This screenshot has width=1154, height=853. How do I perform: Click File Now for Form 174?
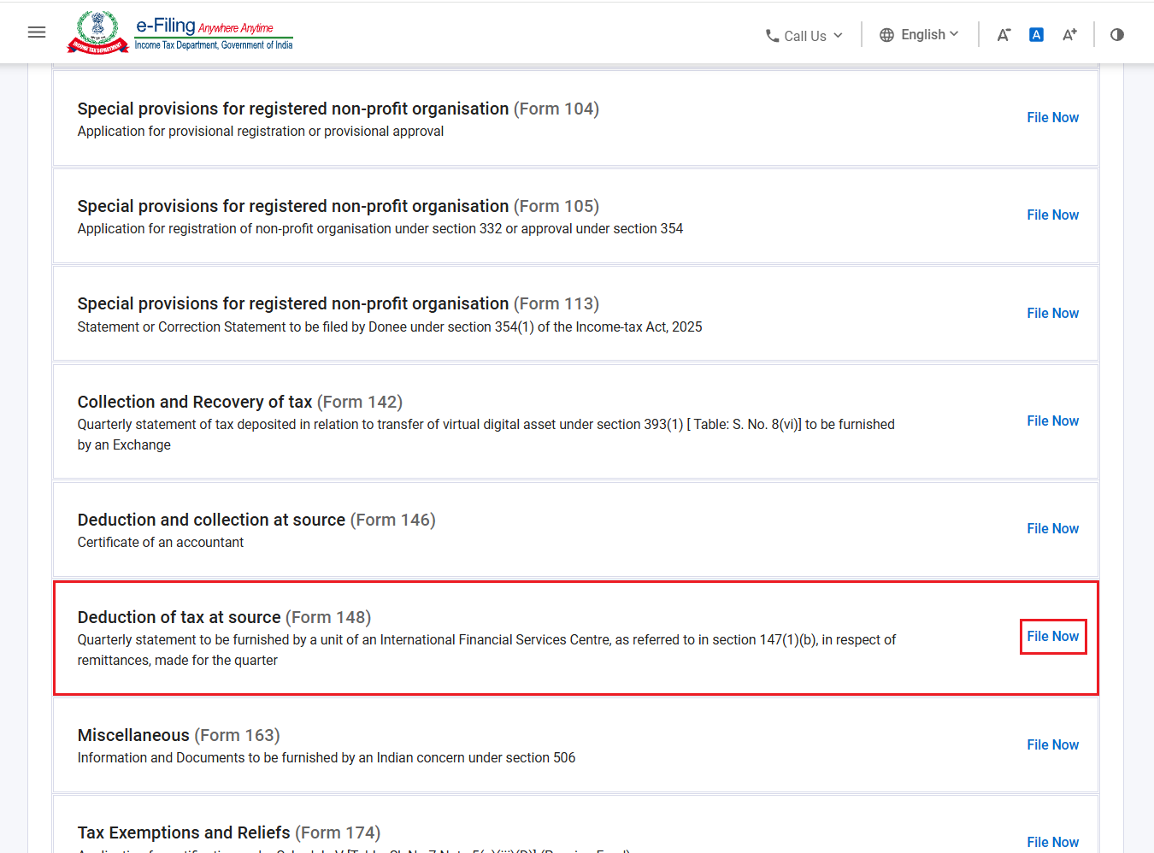pos(1053,843)
